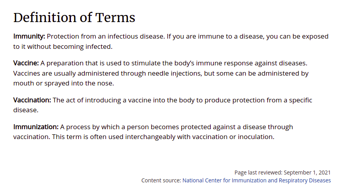Click the bold Vaccination term
This screenshot has width=337, height=193.
pos(32,100)
